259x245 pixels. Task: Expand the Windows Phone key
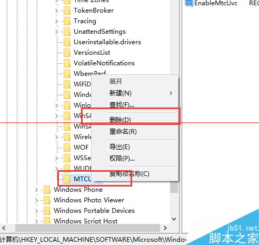click(x=36, y=190)
